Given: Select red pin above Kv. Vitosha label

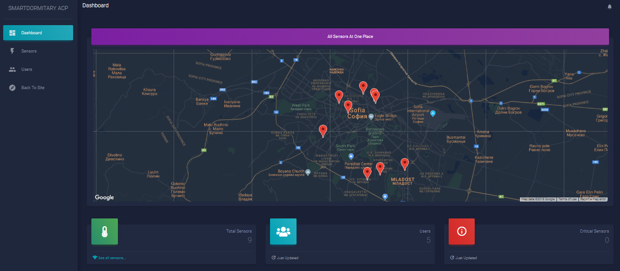Looking at the screenshot, I should pos(367,173).
